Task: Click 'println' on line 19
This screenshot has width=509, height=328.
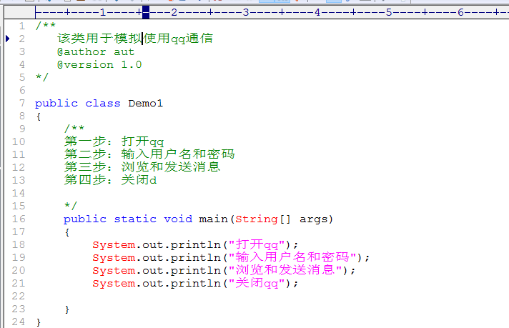Action: [x=196, y=258]
